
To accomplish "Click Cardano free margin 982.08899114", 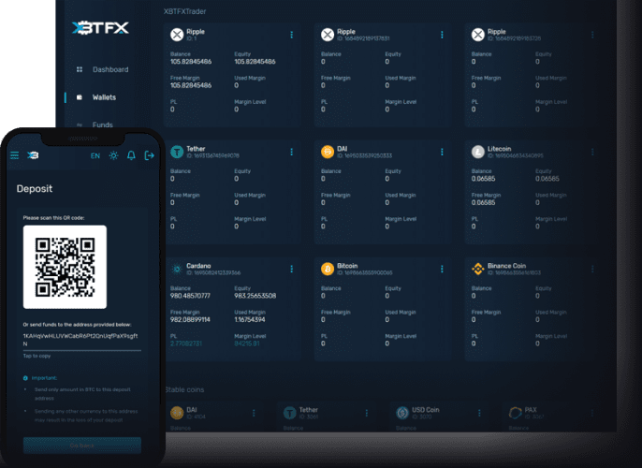I will coord(190,320).
